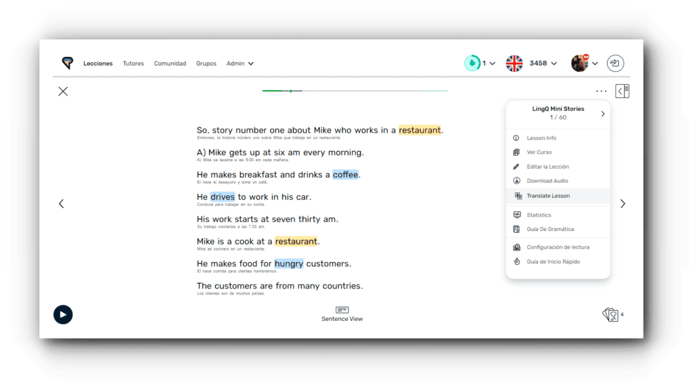
Task: Play the lesson audio
Action: click(x=63, y=314)
